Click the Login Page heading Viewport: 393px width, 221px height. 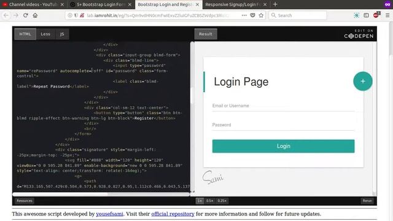[241, 82]
